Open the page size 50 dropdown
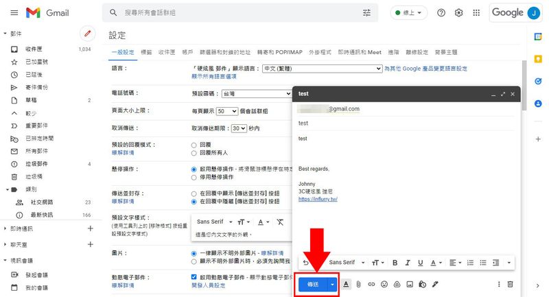Screen dimensions: 549x297 tap(227, 111)
